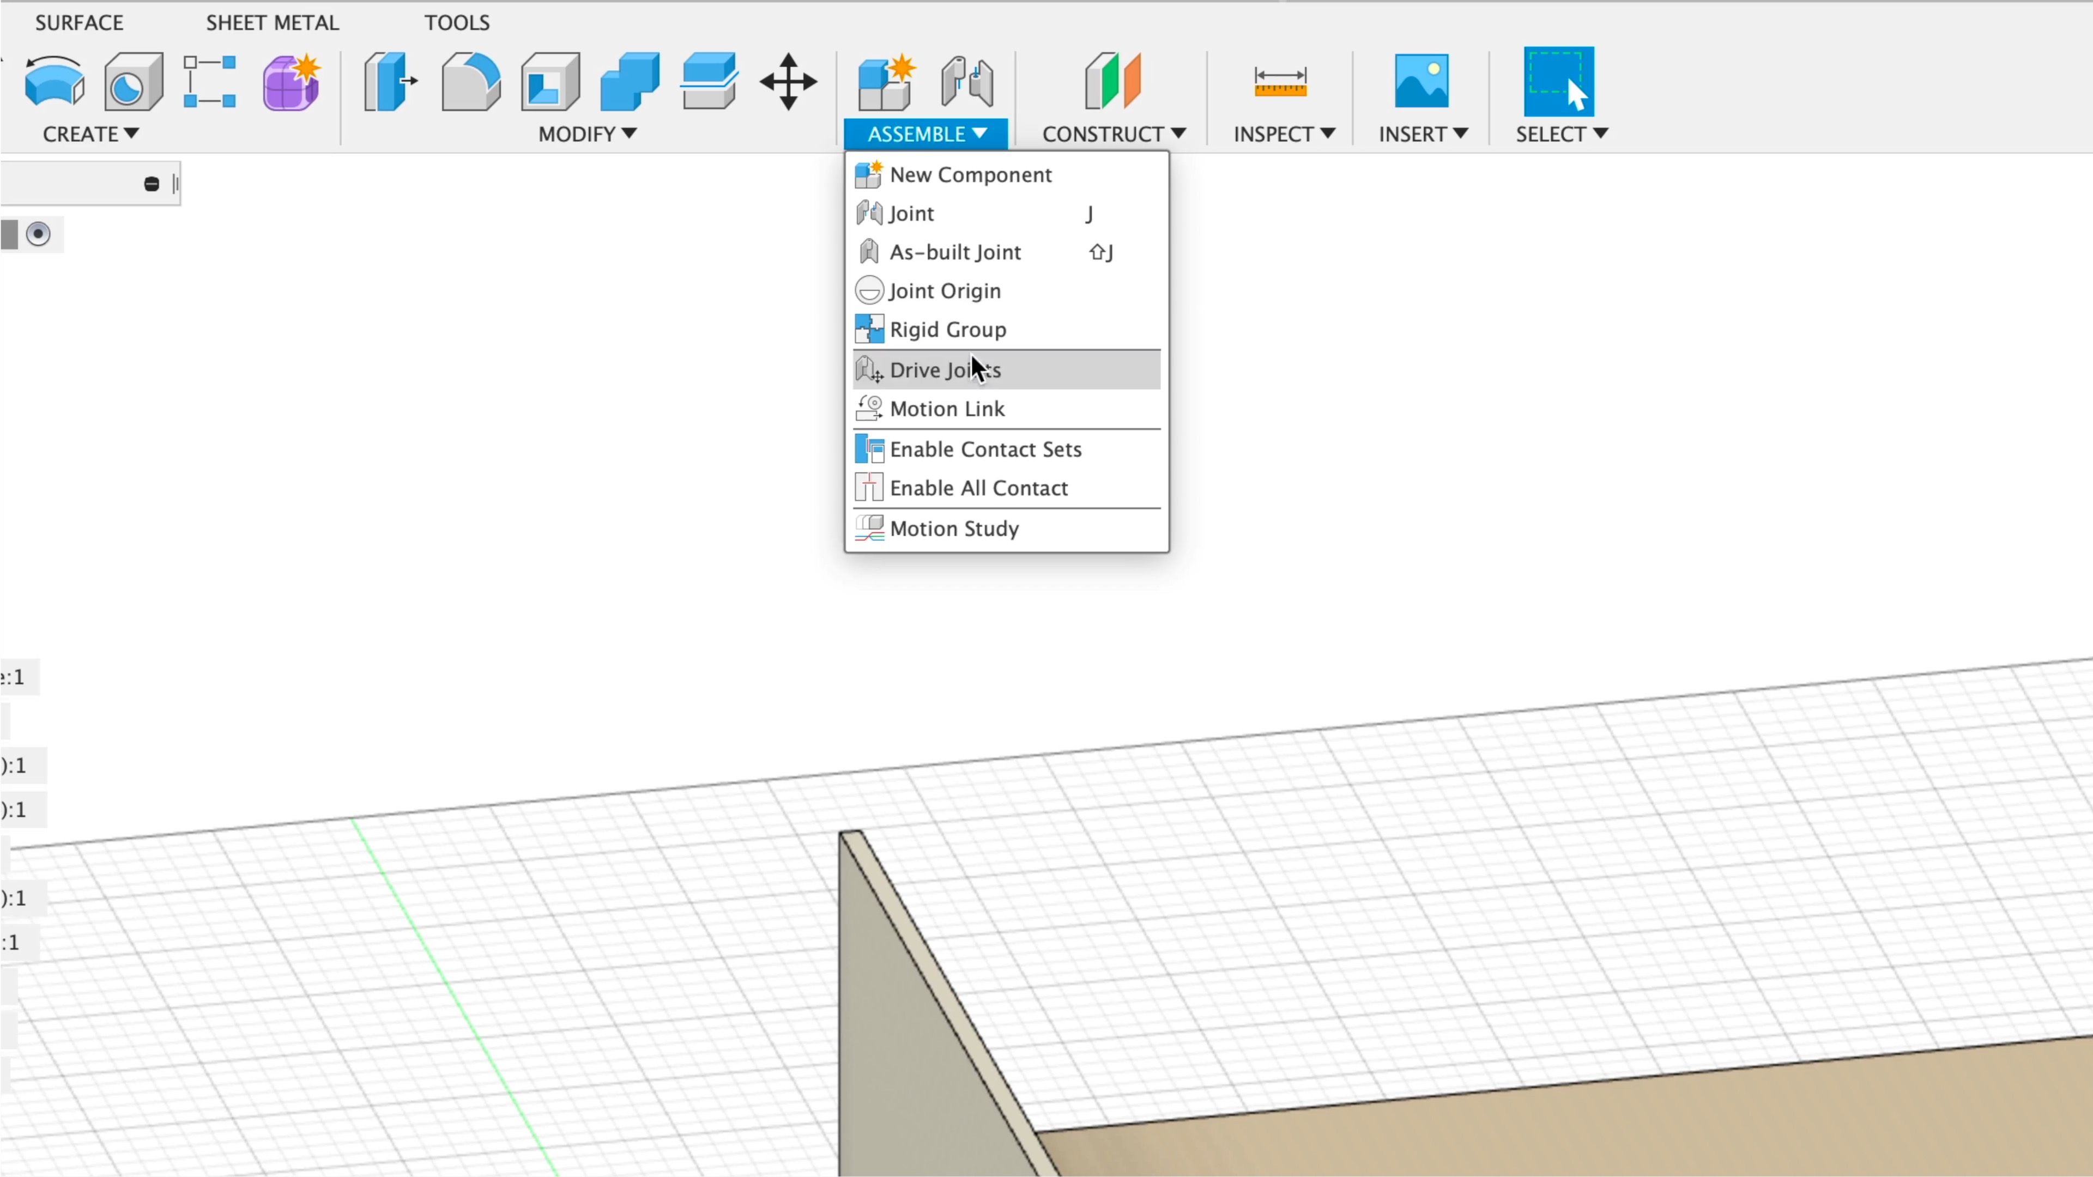
Task: Switch to the SHEET METAL tab
Action: (272, 23)
